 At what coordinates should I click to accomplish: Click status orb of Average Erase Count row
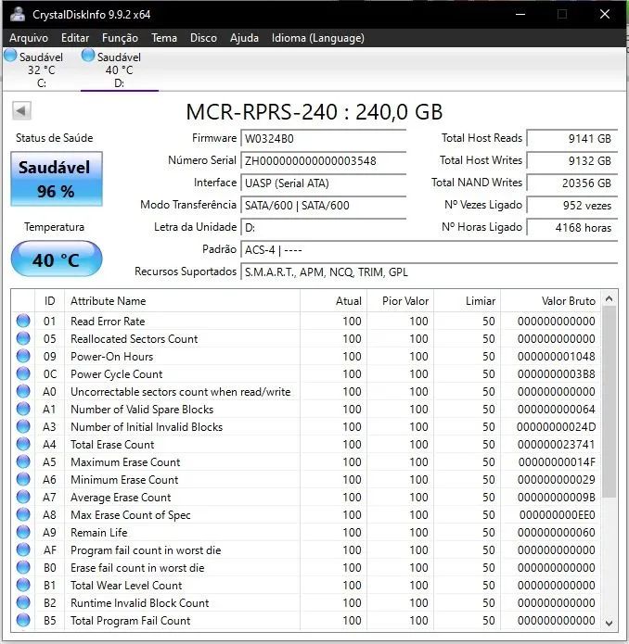coord(23,497)
